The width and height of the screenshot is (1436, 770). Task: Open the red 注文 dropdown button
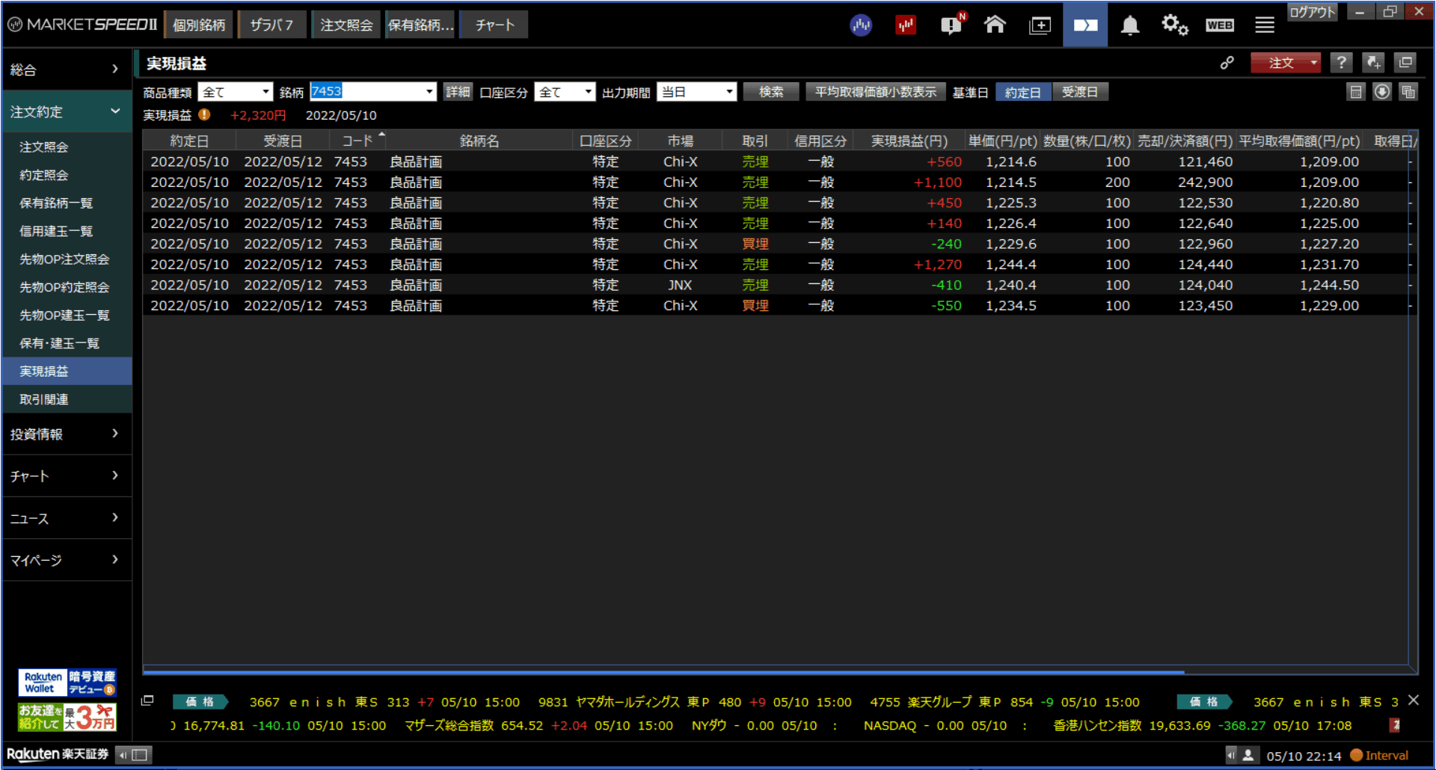1286,63
